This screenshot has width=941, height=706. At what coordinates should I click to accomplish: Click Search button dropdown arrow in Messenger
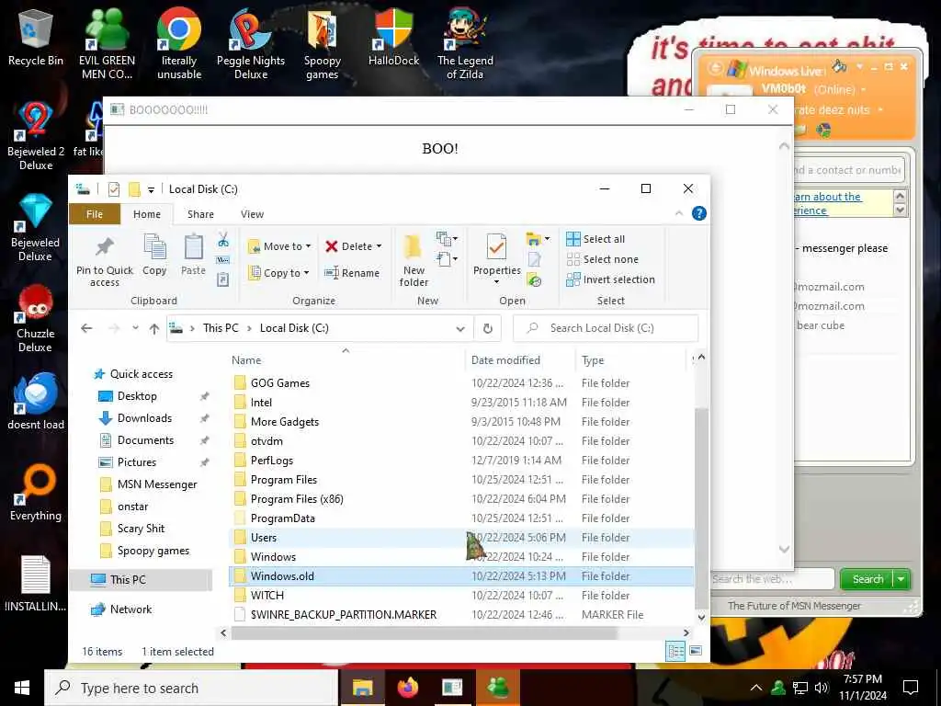tap(901, 579)
